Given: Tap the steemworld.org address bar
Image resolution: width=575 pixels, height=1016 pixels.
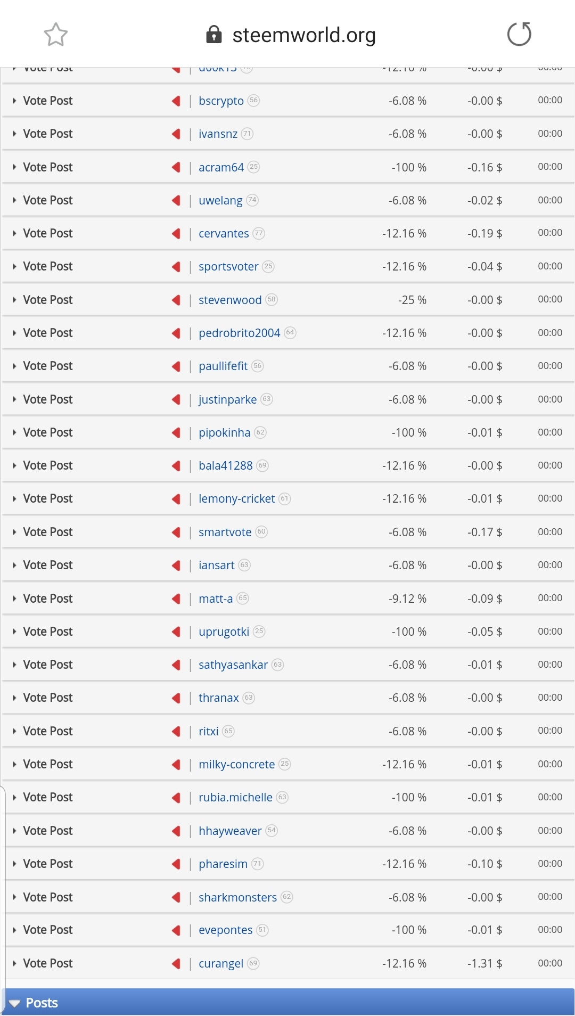Looking at the screenshot, I should pos(303,35).
